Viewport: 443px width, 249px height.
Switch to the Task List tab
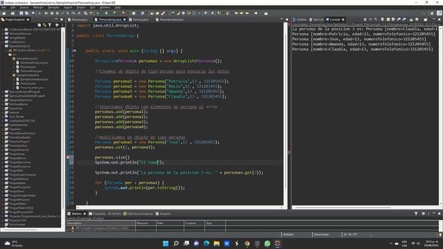[x=316, y=19]
